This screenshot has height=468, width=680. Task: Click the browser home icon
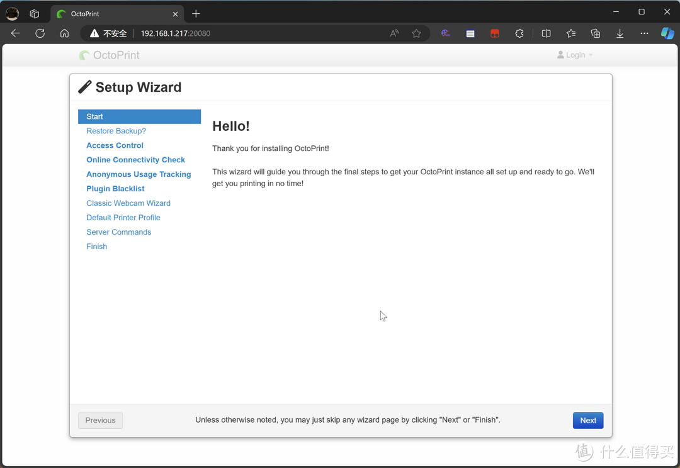point(64,33)
